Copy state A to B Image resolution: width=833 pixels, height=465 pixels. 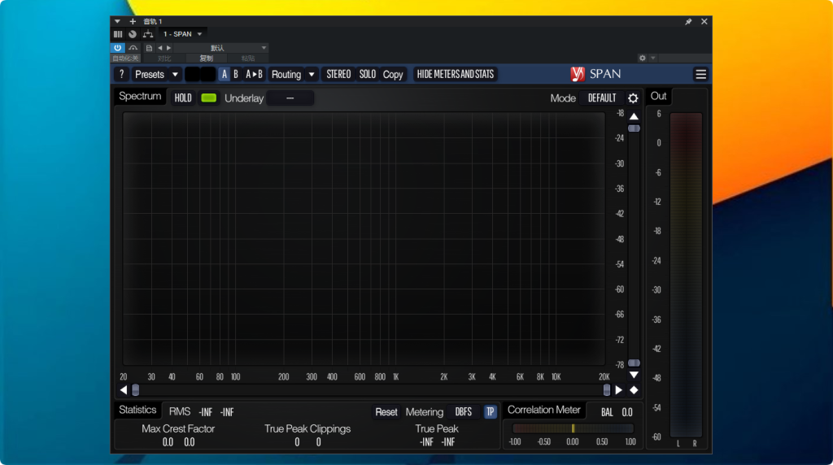point(254,74)
